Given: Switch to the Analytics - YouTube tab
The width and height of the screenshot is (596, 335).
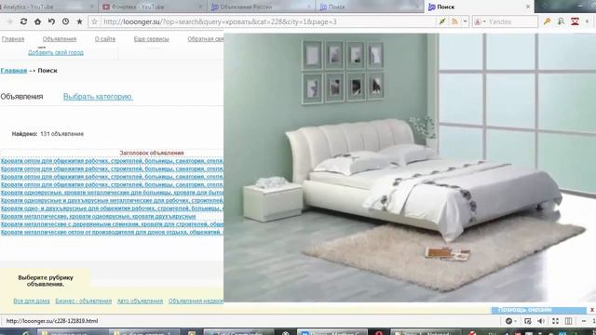Looking at the screenshot, I should [47, 7].
